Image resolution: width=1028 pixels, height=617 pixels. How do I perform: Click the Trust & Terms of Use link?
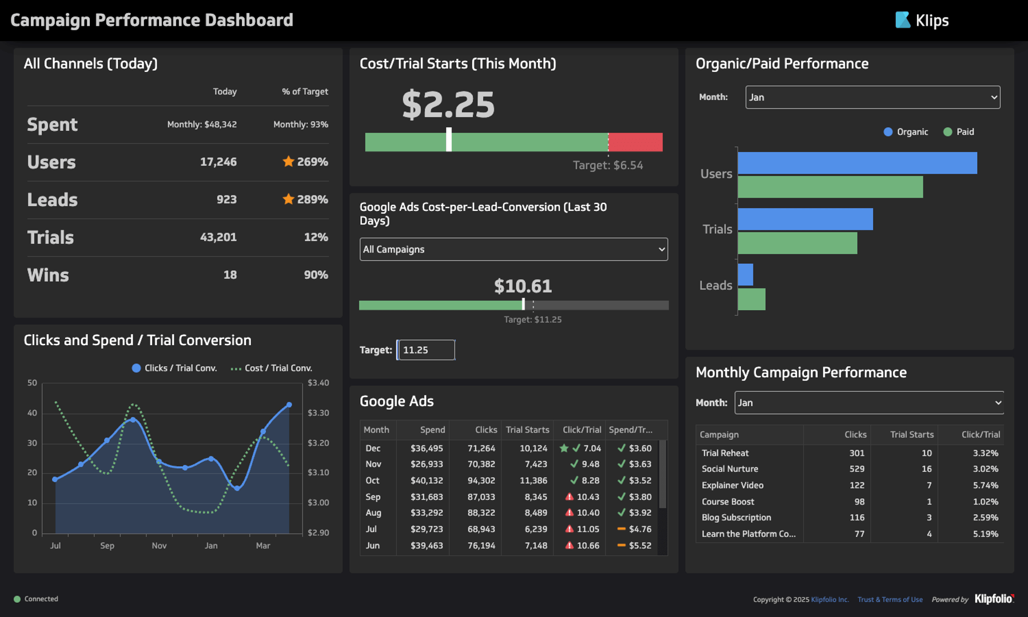(x=890, y=599)
